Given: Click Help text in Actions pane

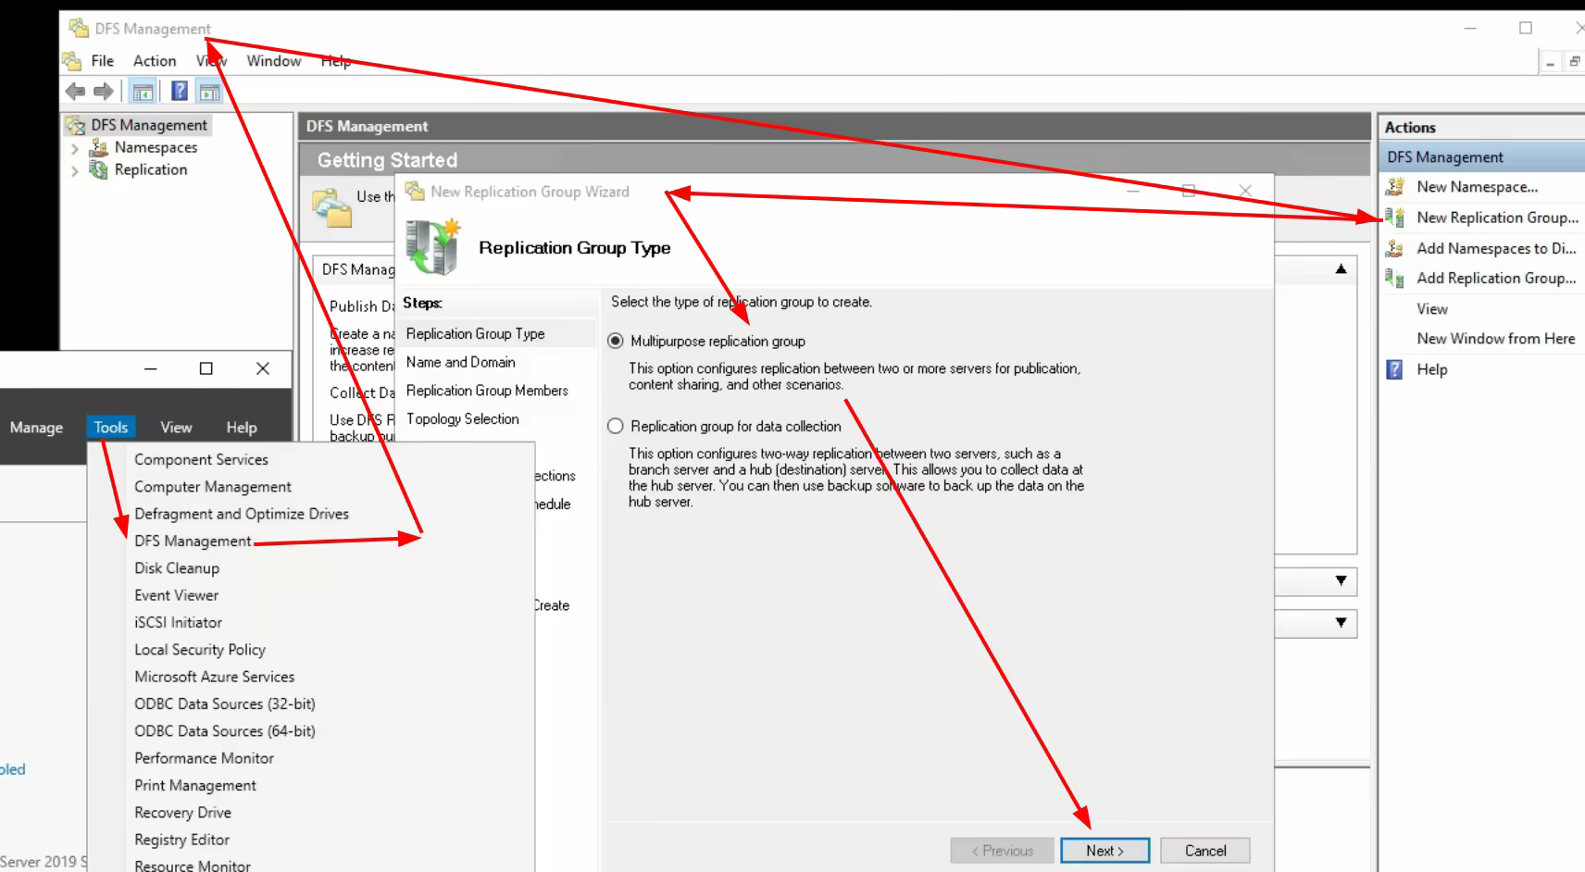Looking at the screenshot, I should tap(1431, 369).
